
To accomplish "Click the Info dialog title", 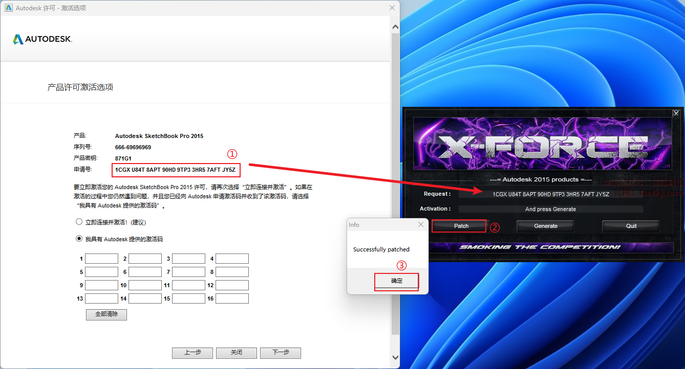I will coord(354,224).
